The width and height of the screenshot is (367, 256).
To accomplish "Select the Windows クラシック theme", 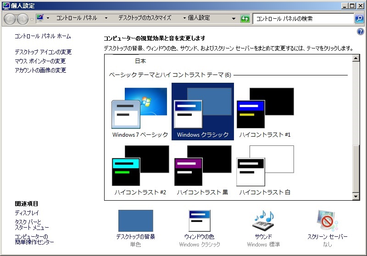I will coord(203,112).
